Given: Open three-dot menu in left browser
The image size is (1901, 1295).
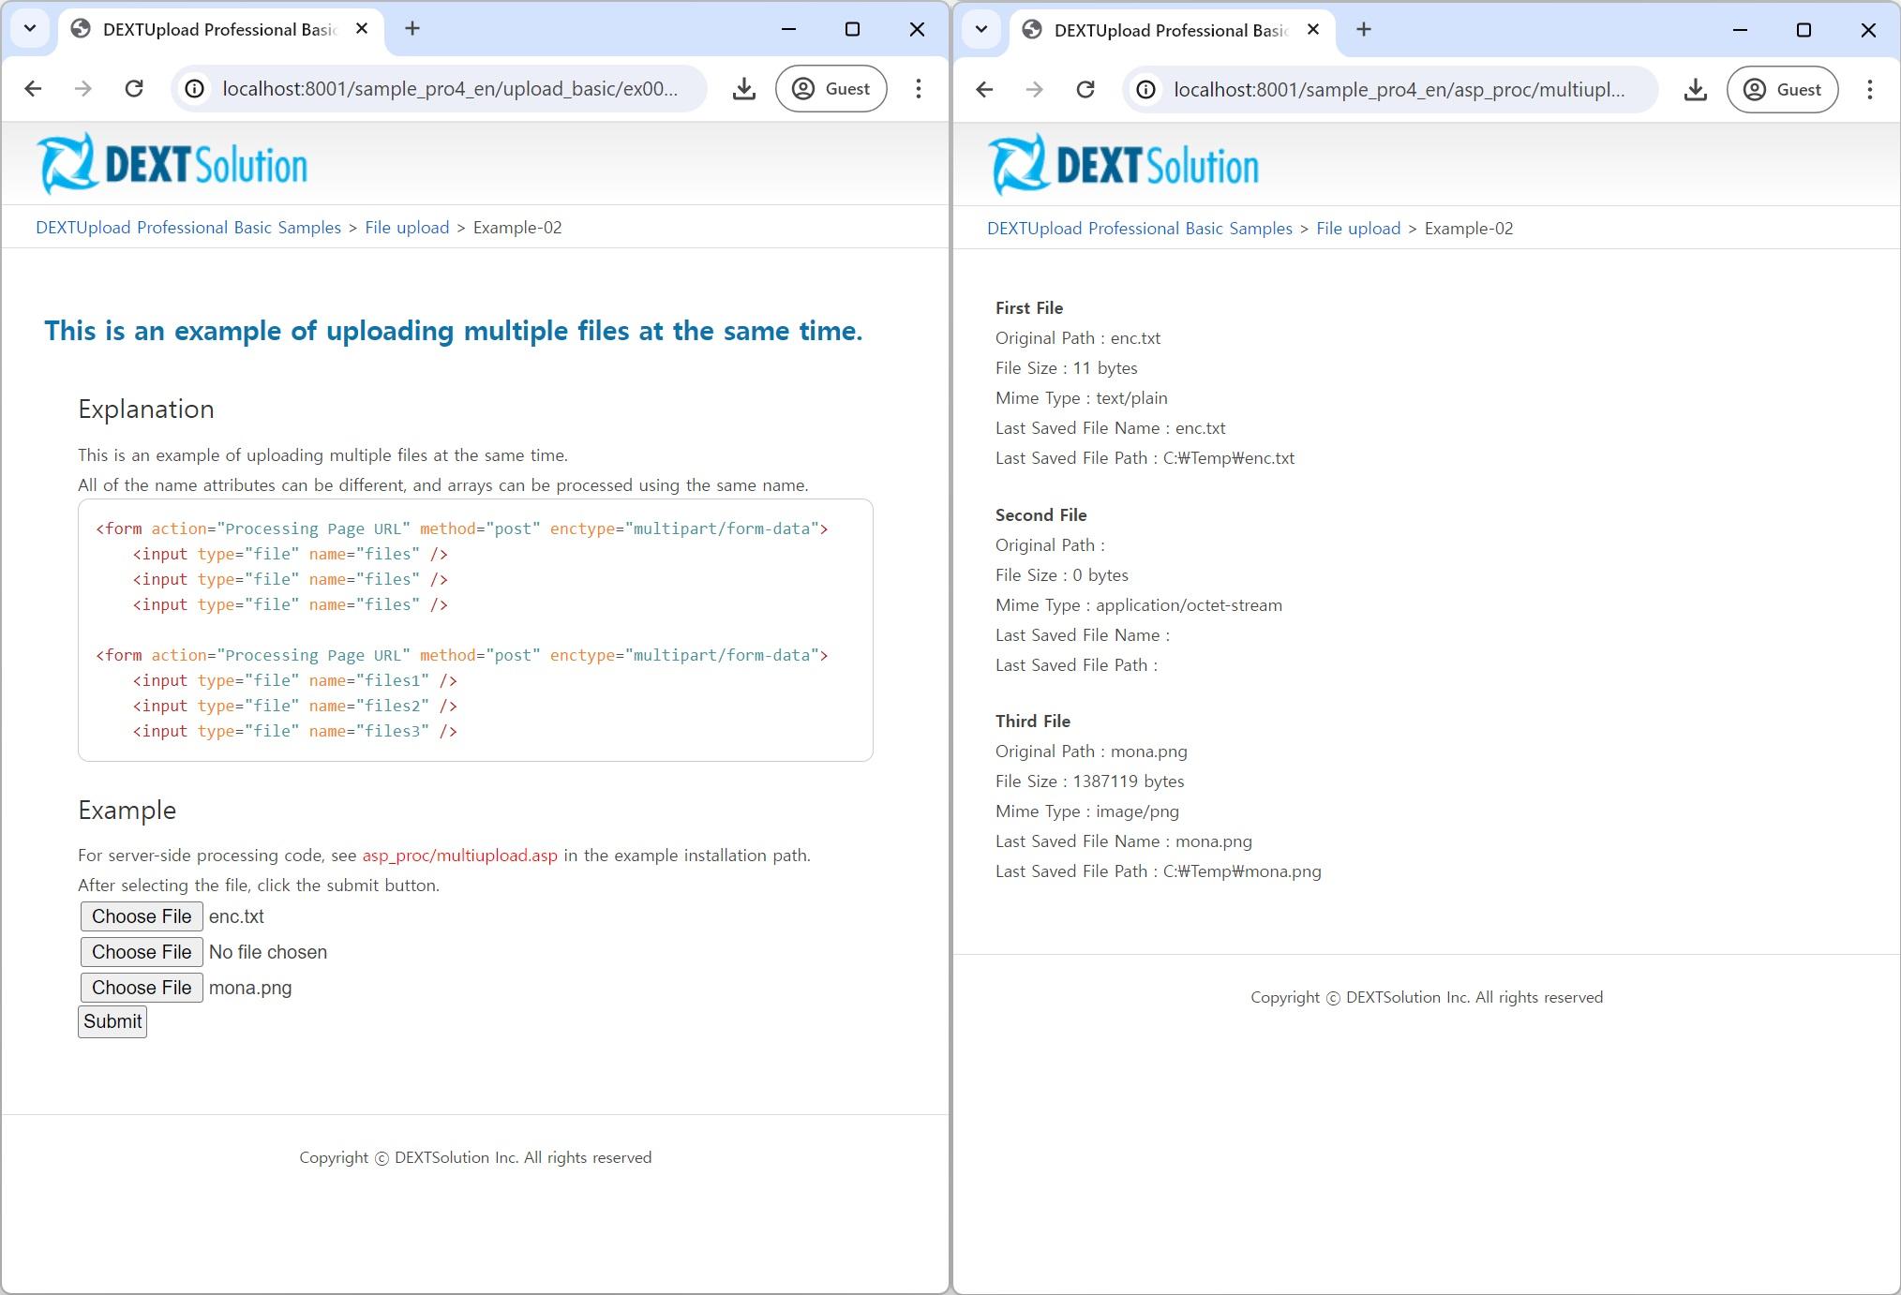Looking at the screenshot, I should pos(918,89).
